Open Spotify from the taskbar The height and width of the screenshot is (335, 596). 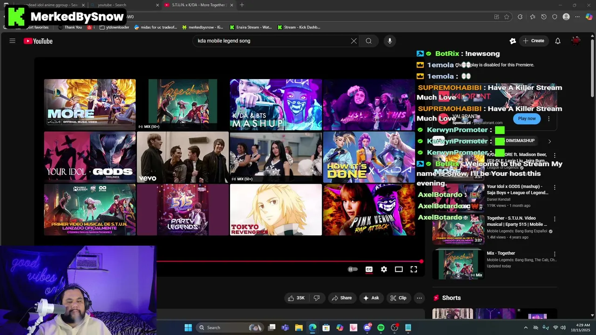tap(381, 328)
